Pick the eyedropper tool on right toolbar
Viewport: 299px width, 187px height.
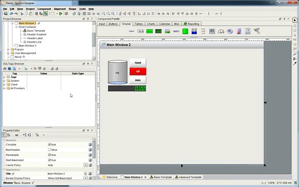[295, 63]
